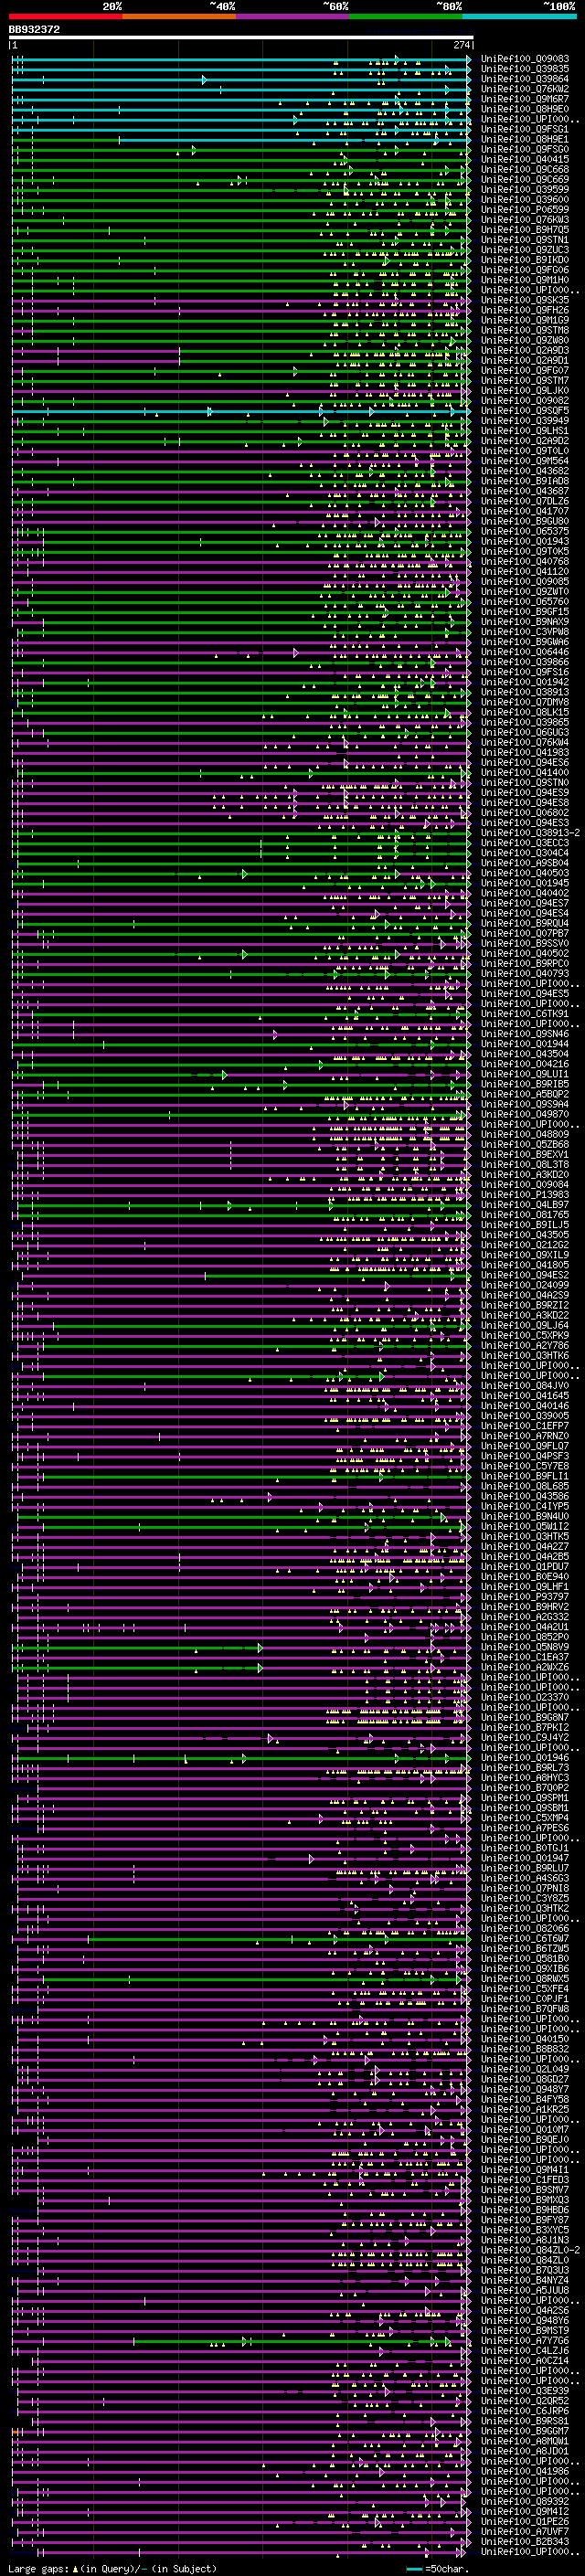
Task: Select hit UniRef100_Q41707
Action: 525,511
